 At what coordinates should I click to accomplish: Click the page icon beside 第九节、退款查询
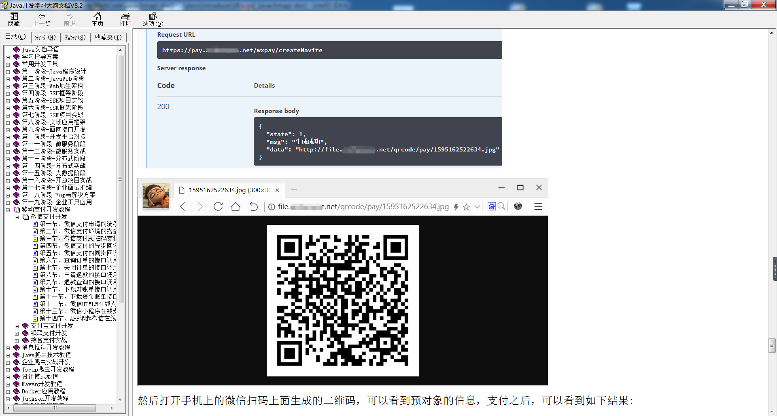click(35, 282)
